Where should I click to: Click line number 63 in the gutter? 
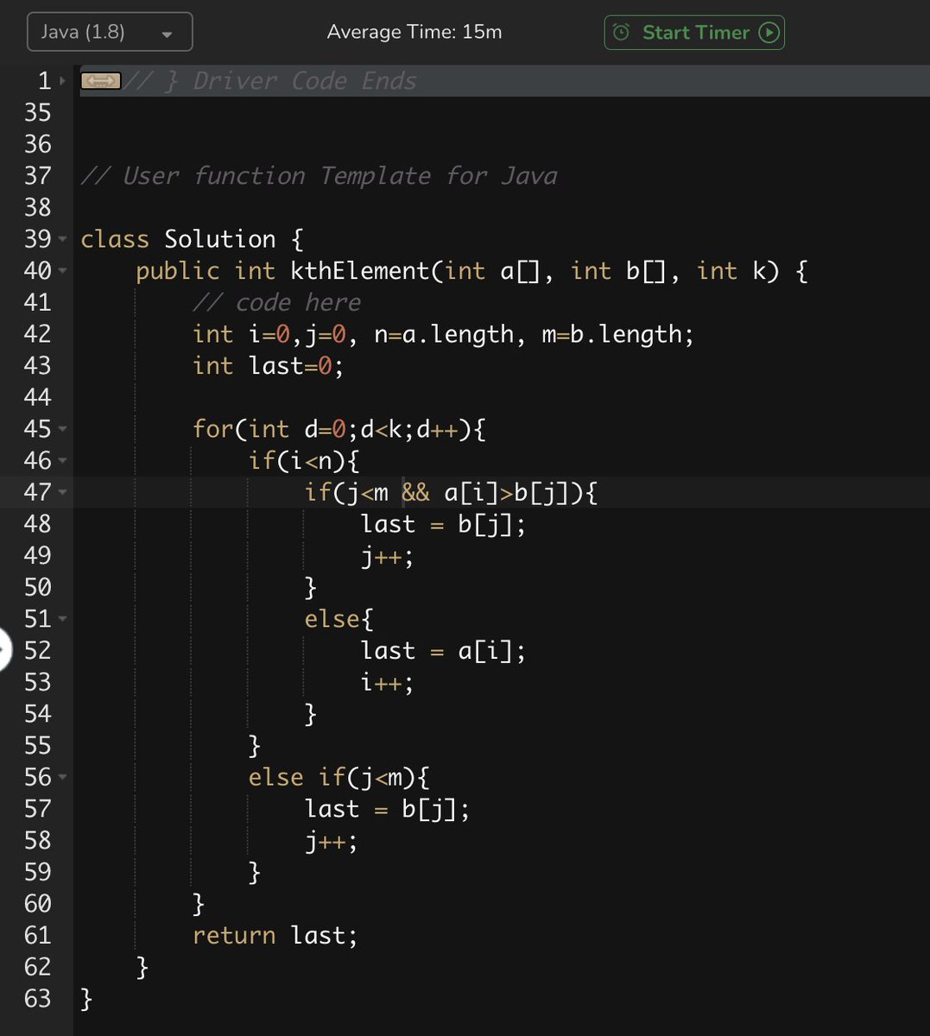[38, 999]
